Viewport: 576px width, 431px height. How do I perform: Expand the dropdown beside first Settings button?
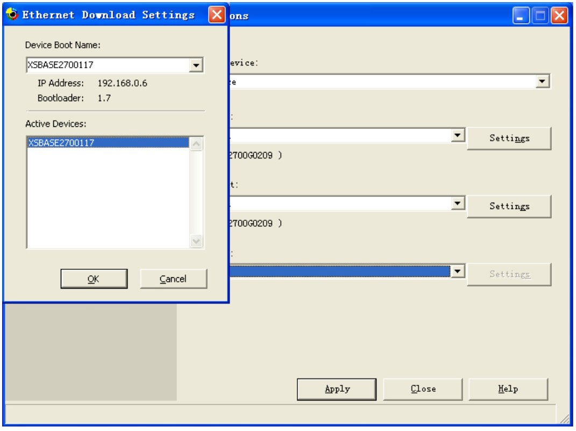pyautogui.click(x=457, y=135)
